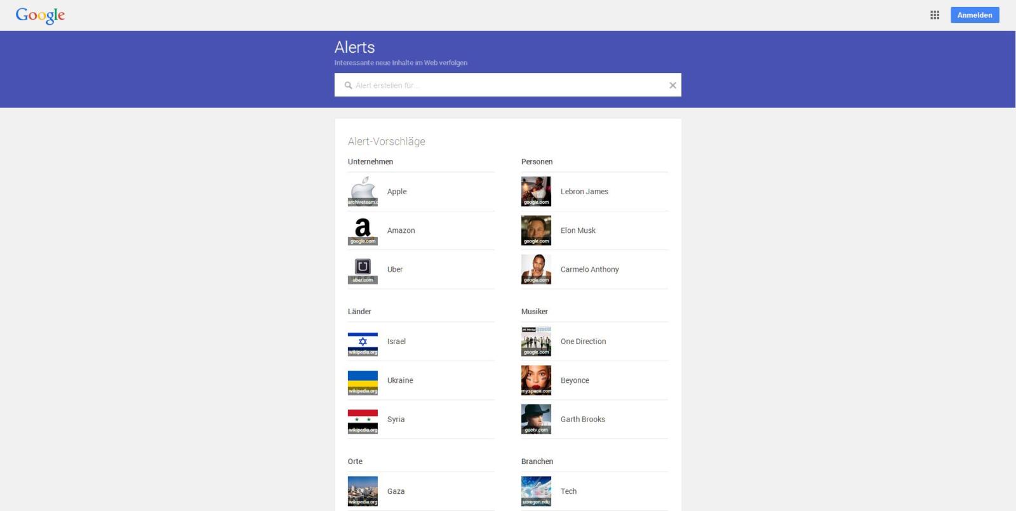This screenshot has height=511, width=1016.
Task: Click the Branchen category heading
Action: tap(537, 461)
